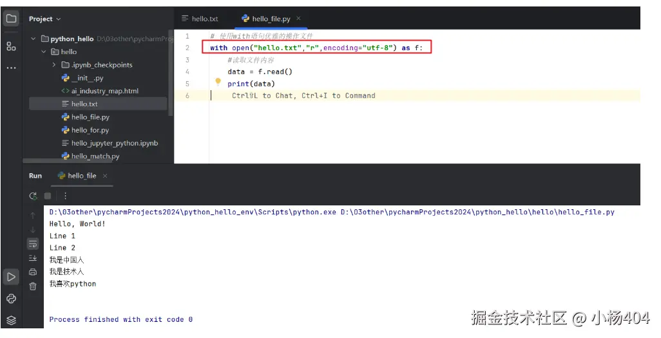This screenshot has height=338, width=661.
Task: Click the project tree vertical scrollbar
Action: point(171,73)
